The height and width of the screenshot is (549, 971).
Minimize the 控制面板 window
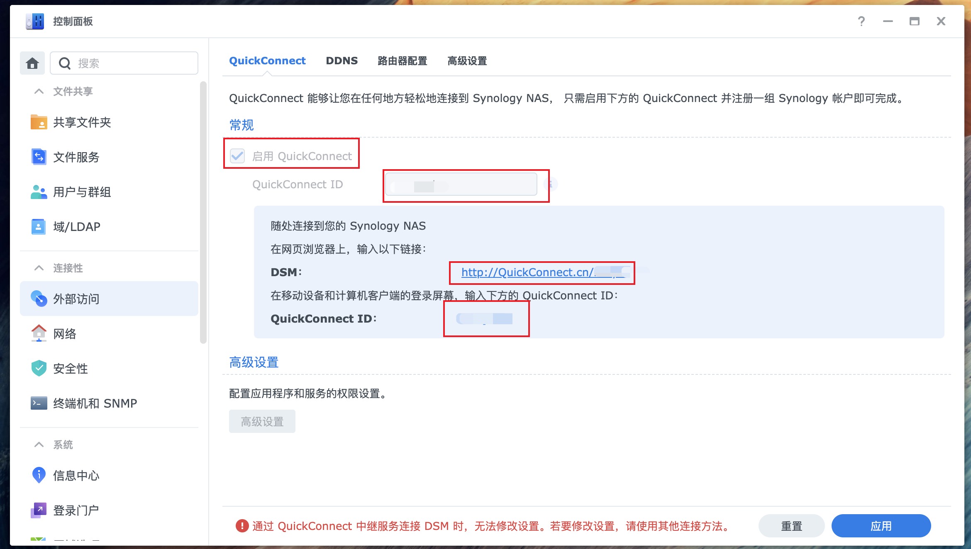pos(888,21)
